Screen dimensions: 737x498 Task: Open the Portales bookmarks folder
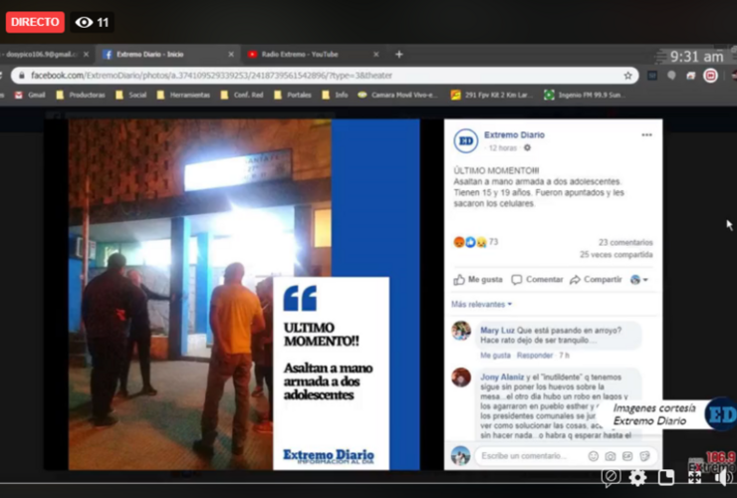click(x=293, y=95)
